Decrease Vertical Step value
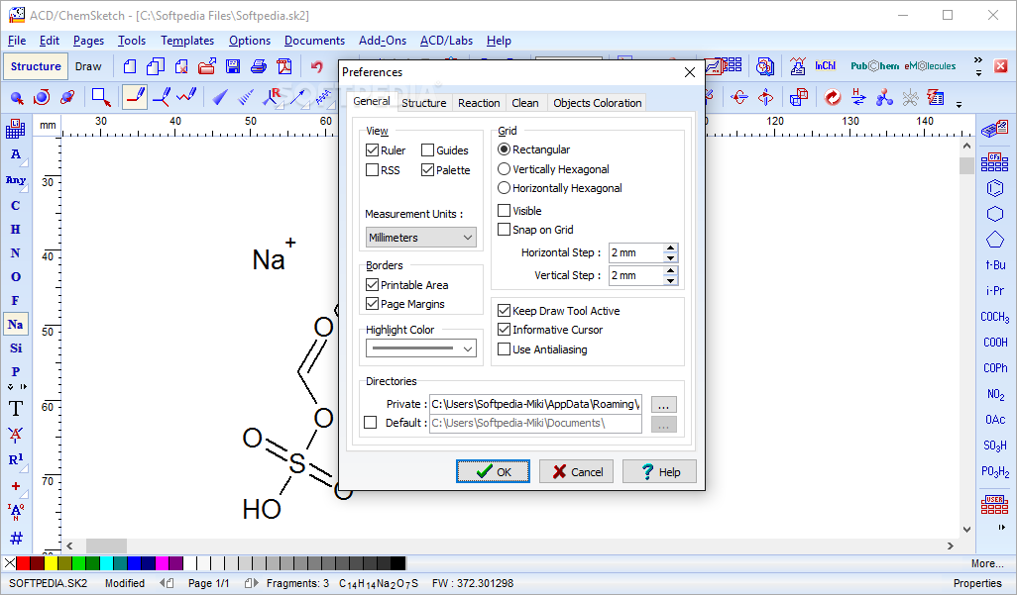This screenshot has height=595, width=1017. point(671,280)
